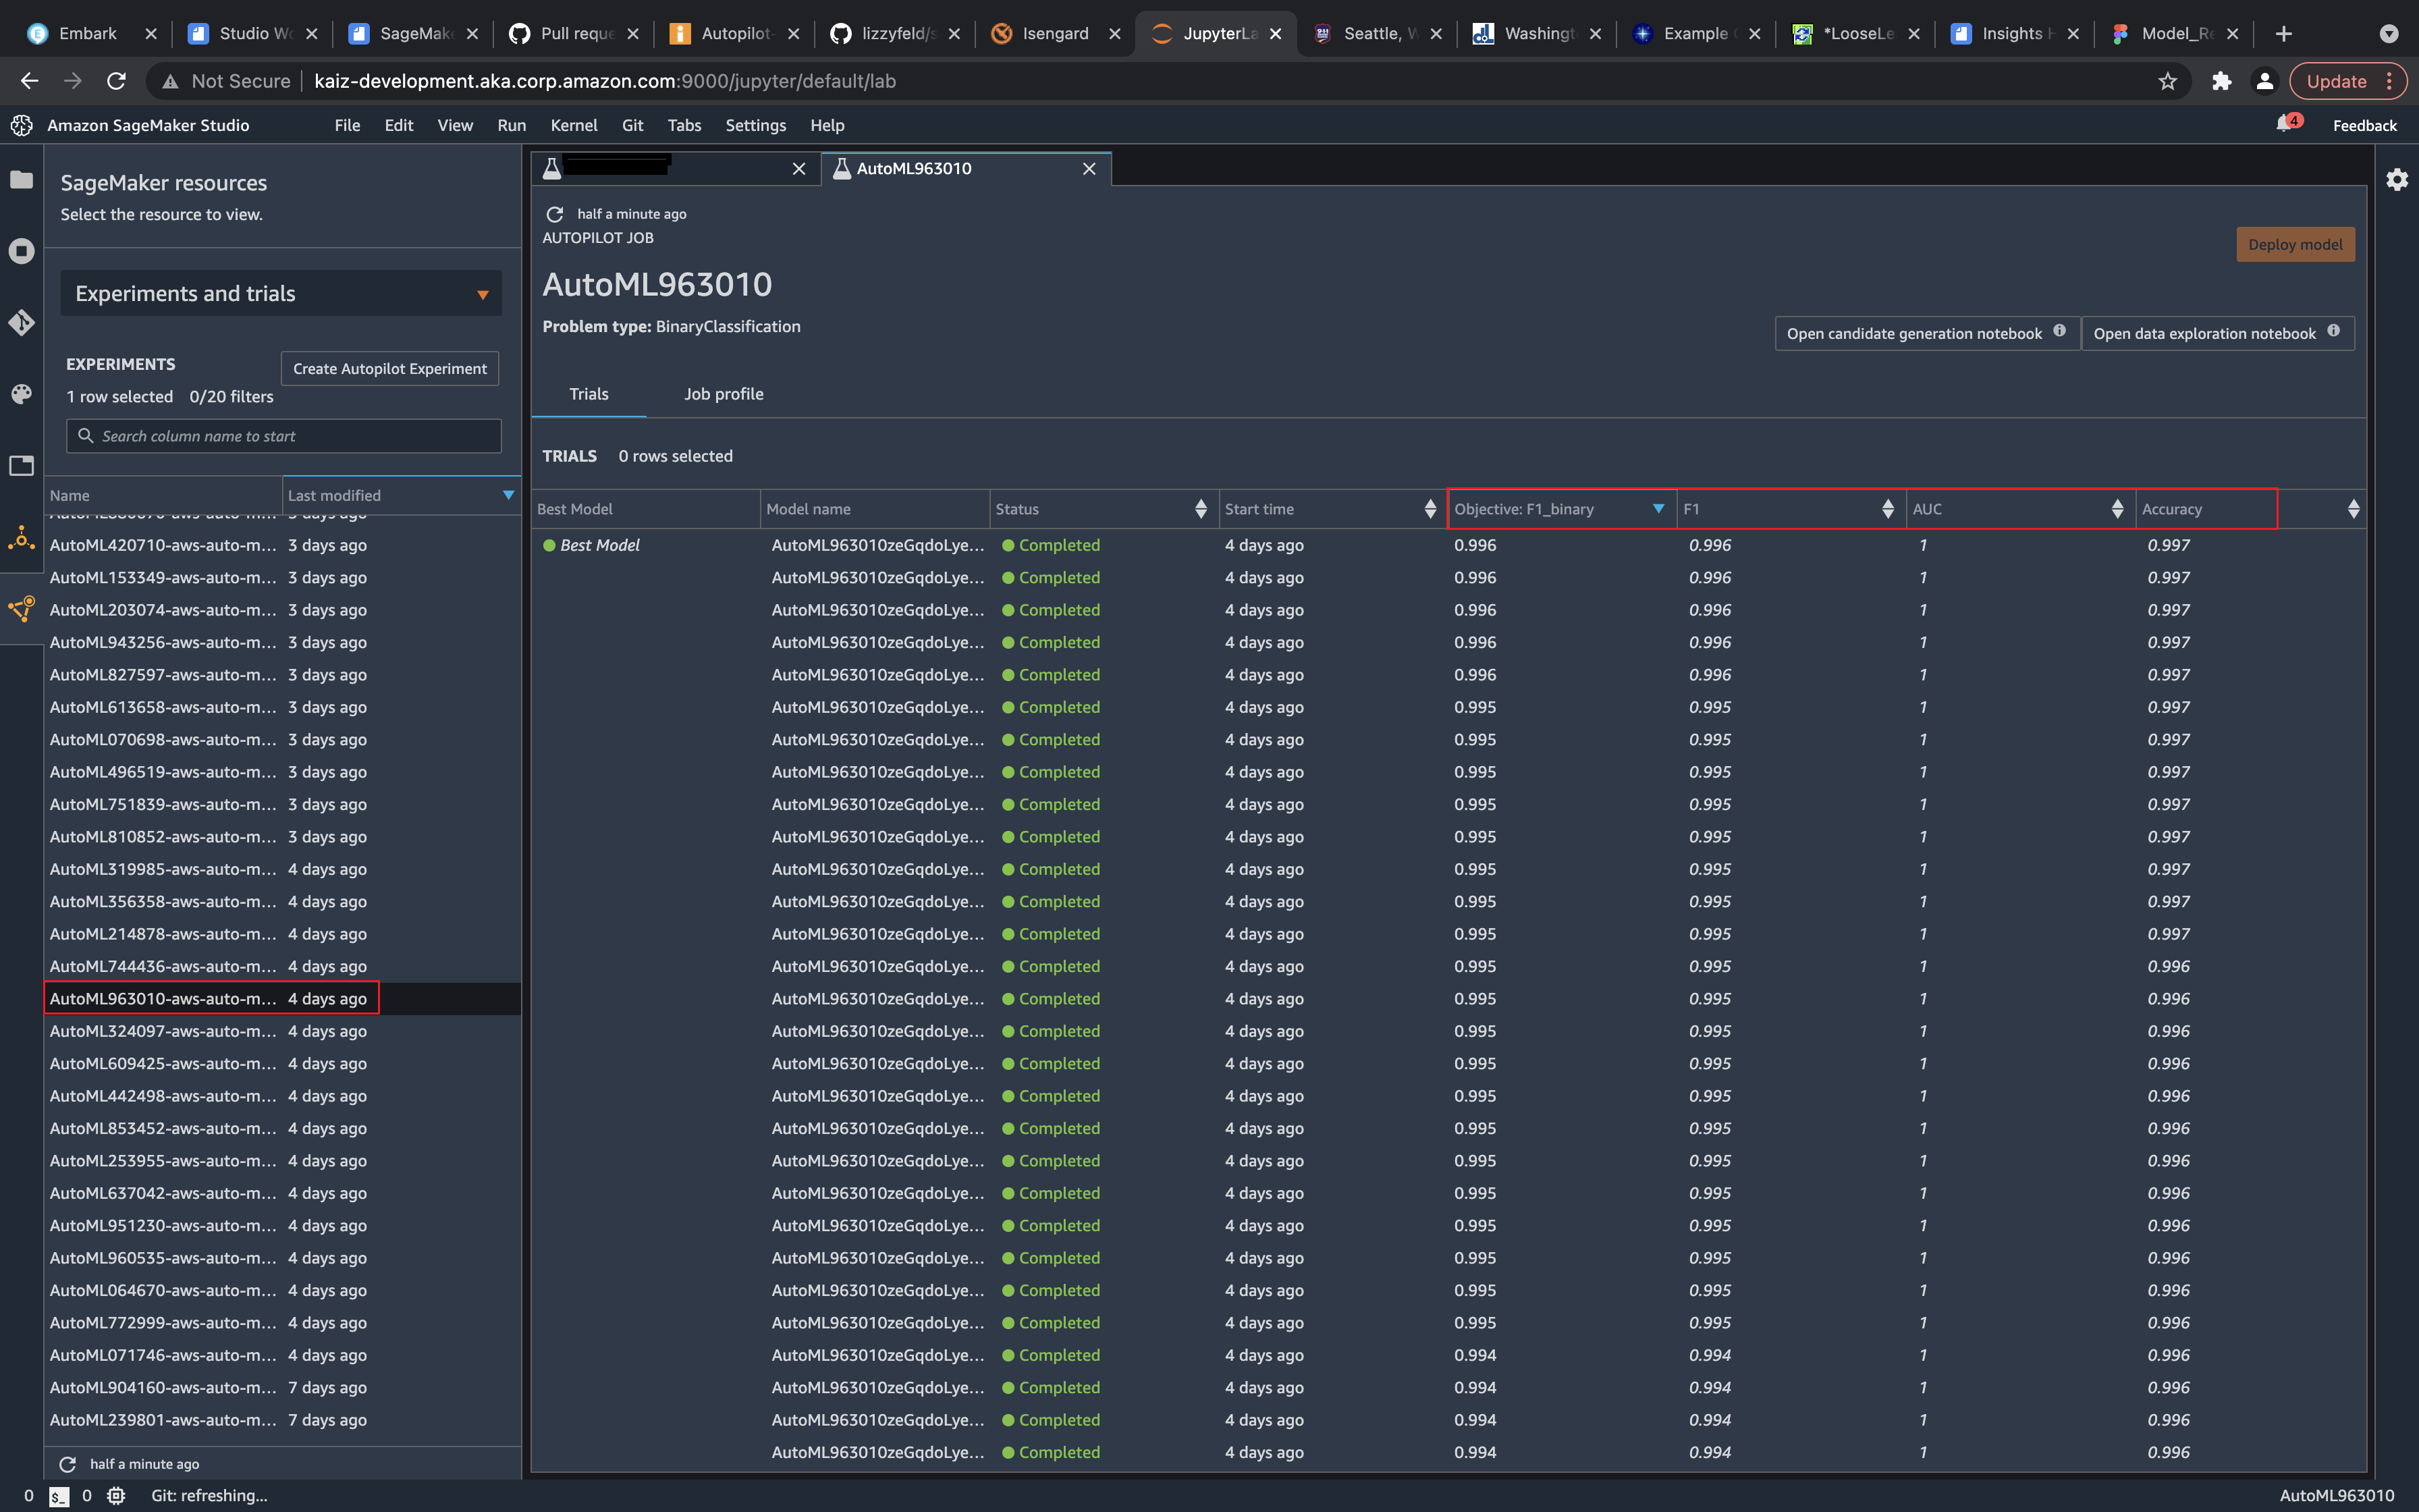Click Last modified column sort arrow
This screenshot has height=1512, width=2419.
click(x=508, y=495)
